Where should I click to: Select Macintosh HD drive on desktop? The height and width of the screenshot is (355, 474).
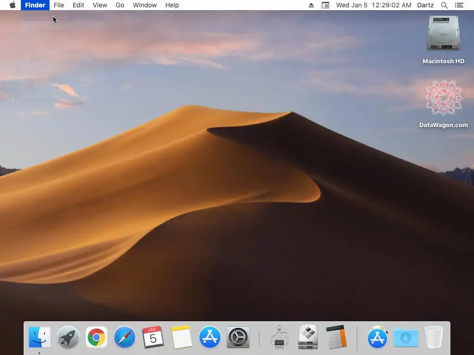tap(443, 33)
